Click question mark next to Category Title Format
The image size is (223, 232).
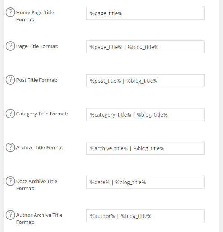click(x=10, y=114)
